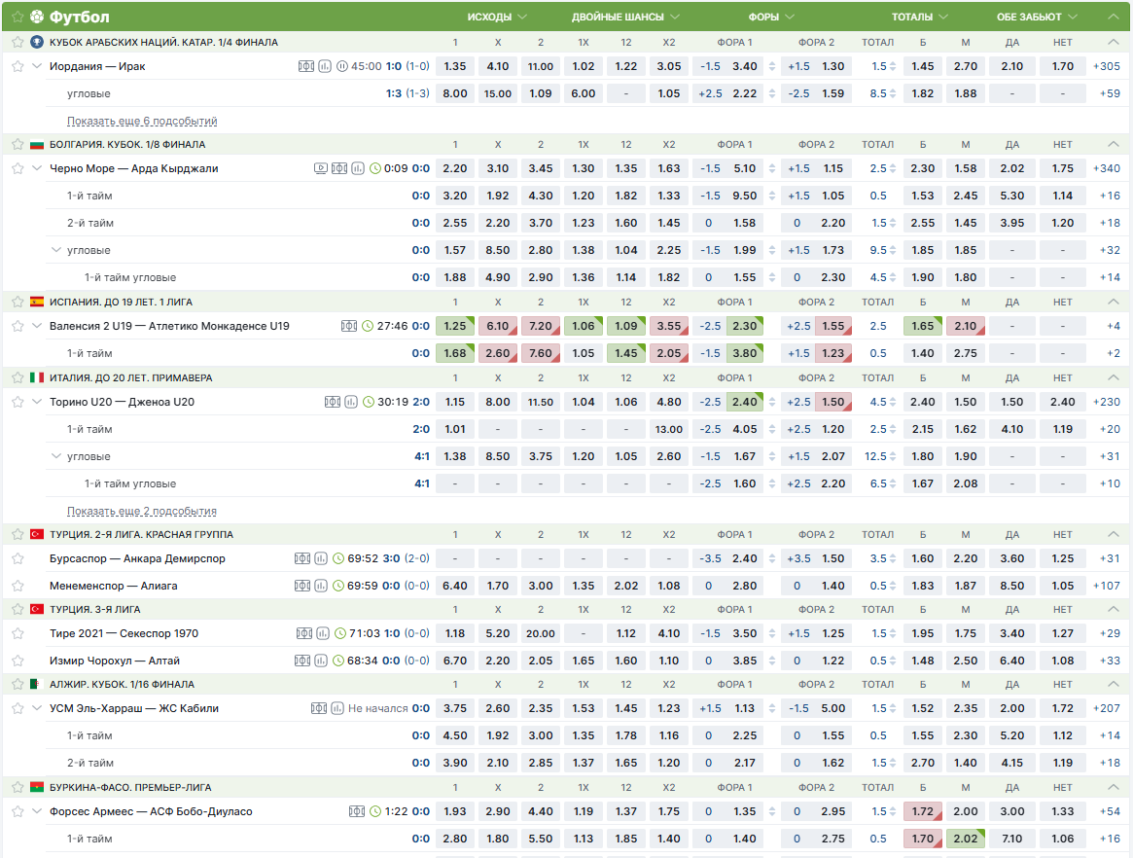The height and width of the screenshot is (858, 1133).
Task: Star the Измир Чорохул — Алтай match
Action: click(x=18, y=661)
